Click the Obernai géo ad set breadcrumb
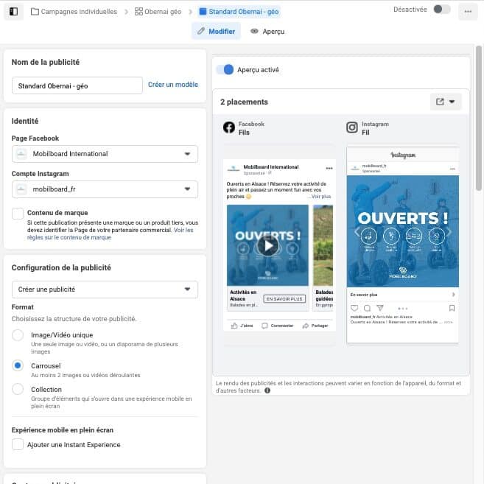 [158, 12]
